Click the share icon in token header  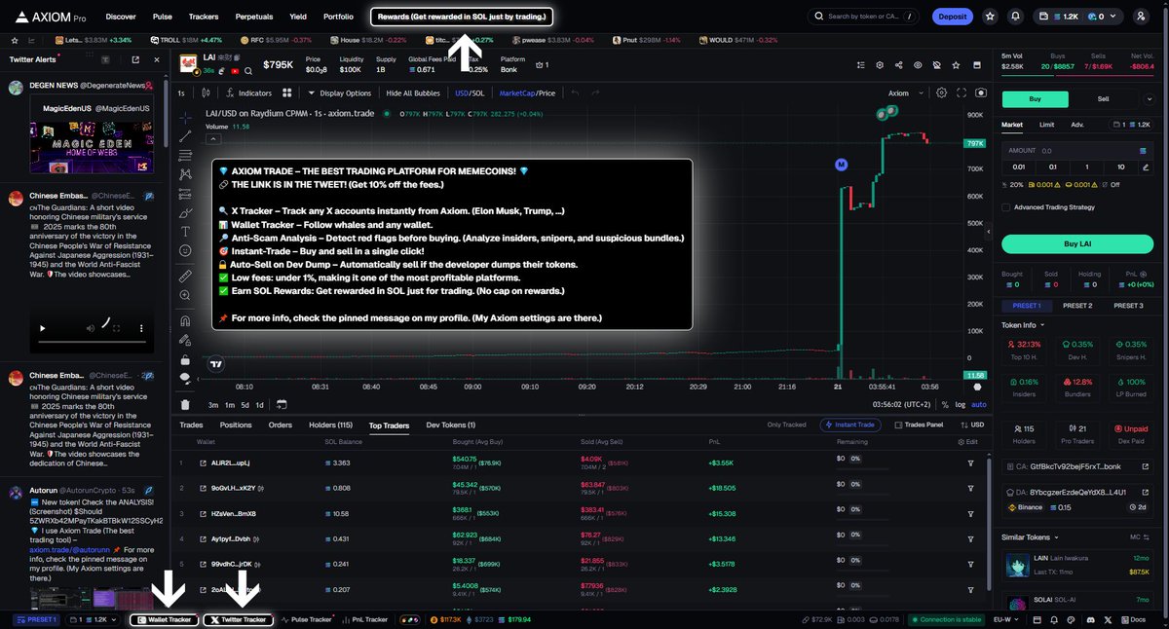898,65
